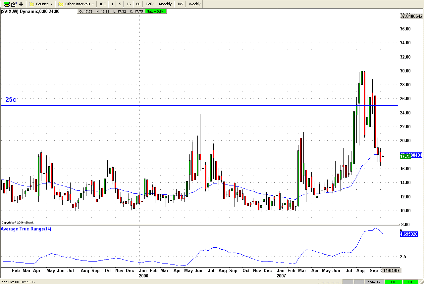
Task: Switch chart to Tick interval
Action: (180, 4)
